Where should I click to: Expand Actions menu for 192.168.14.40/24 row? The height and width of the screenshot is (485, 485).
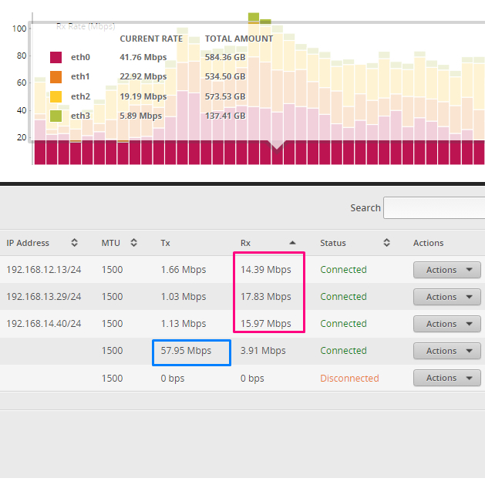(x=447, y=324)
